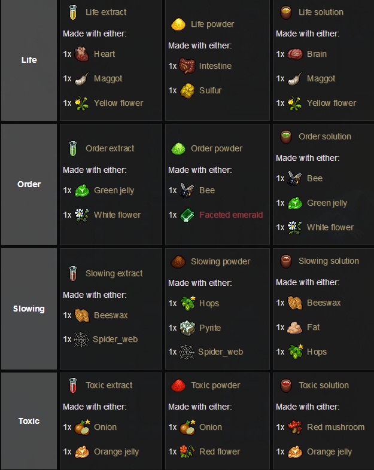Click the Life powder pile icon
This screenshot has height=470, width=374.
[x=178, y=25]
